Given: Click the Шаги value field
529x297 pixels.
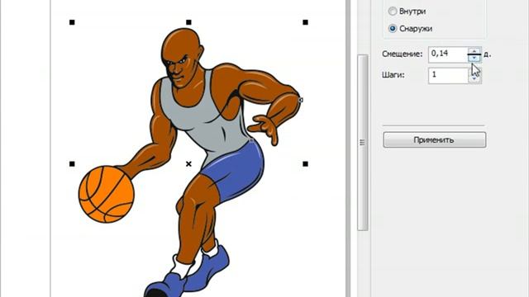Looking at the screenshot, I should pyautogui.click(x=448, y=75).
